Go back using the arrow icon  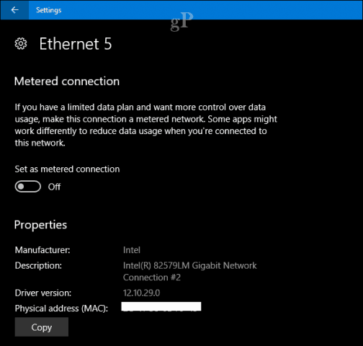point(14,10)
